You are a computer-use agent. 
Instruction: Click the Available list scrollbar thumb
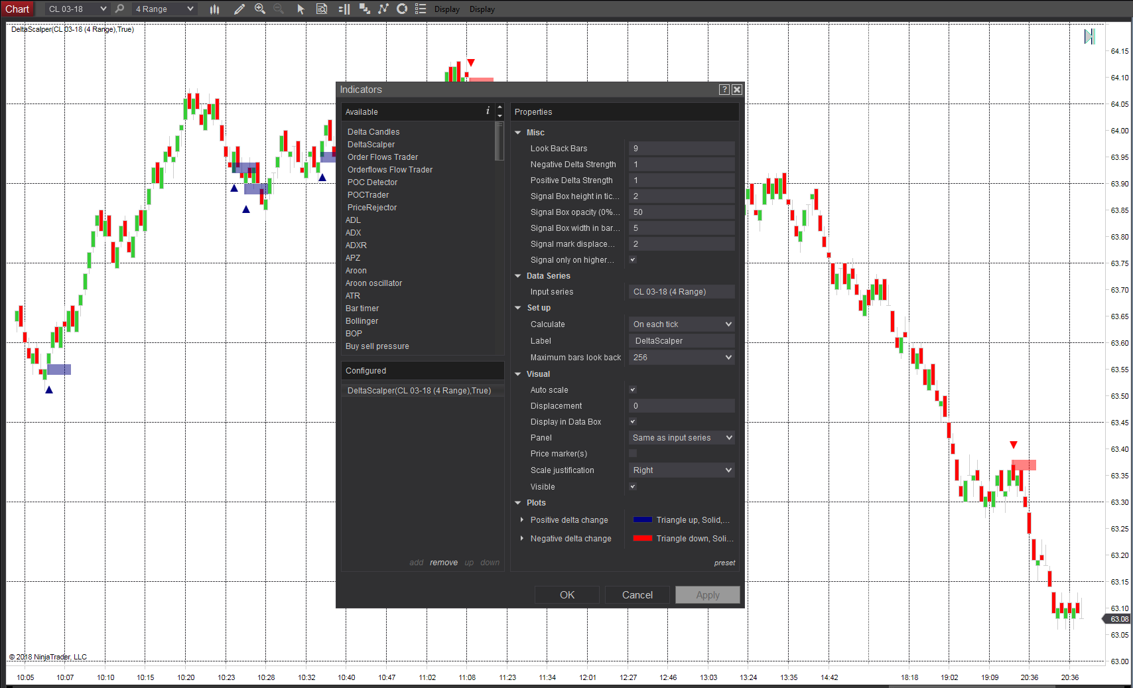pyautogui.click(x=500, y=141)
